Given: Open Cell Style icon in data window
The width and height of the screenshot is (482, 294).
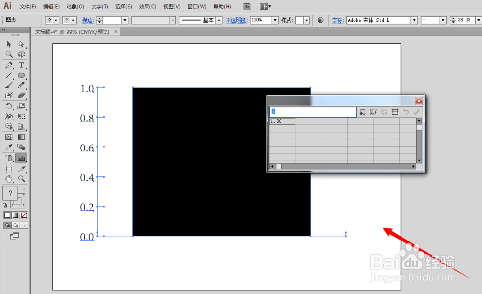Looking at the screenshot, I should point(395,112).
